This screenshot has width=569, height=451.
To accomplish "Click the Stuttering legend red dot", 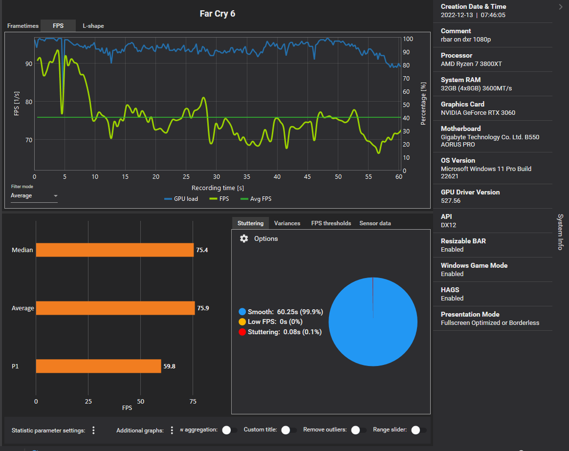I will click(242, 332).
